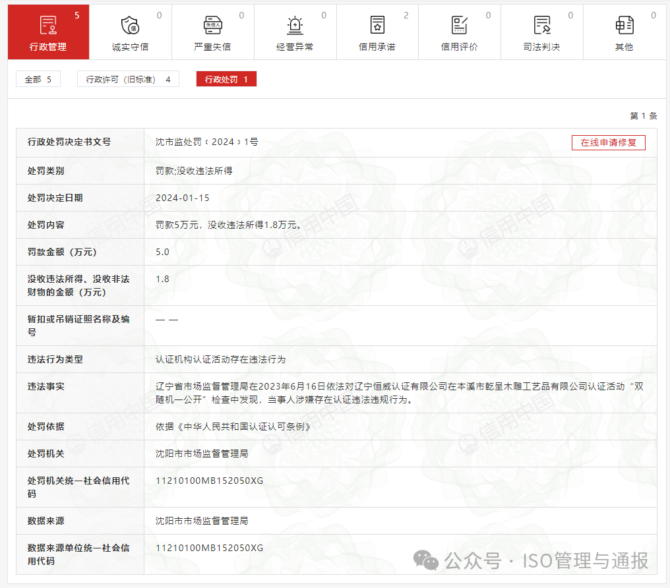The width and height of the screenshot is (670, 588).
Task: Open the 信用承诺 document icon
Action: (377, 25)
